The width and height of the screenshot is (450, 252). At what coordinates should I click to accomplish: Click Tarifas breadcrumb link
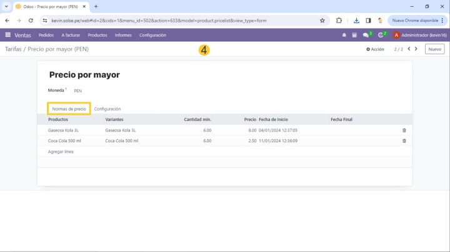point(12,49)
